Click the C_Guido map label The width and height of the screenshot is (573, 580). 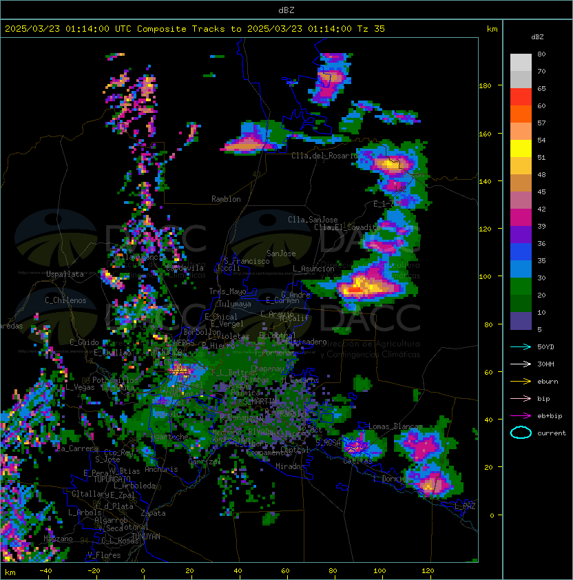[84, 342]
